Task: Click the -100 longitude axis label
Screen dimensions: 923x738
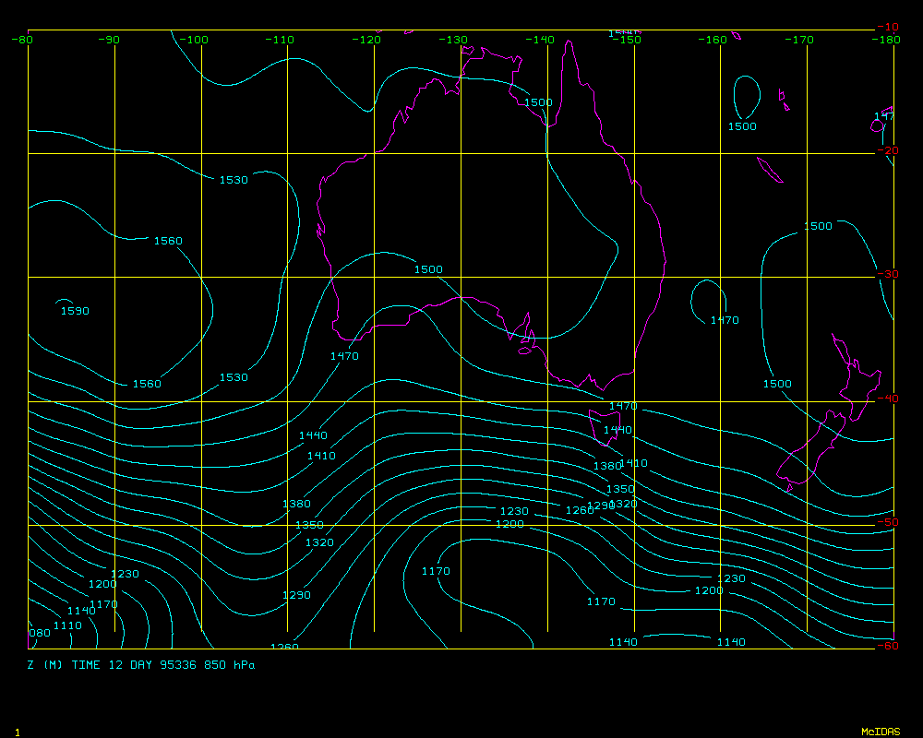Action: click(195, 40)
